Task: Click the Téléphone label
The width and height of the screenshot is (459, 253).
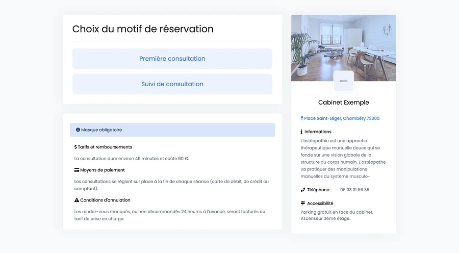Action: (318, 190)
